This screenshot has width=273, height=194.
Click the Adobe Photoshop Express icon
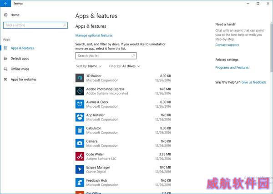point(80,91)
